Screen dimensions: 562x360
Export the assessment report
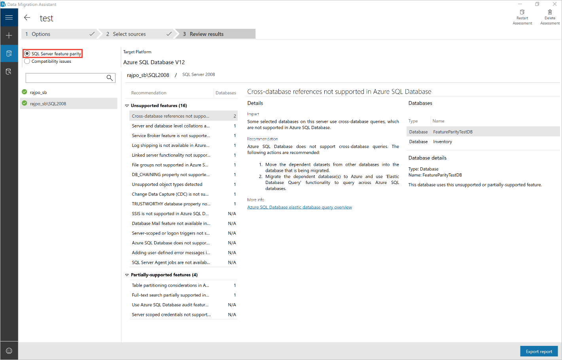[539, 351]
